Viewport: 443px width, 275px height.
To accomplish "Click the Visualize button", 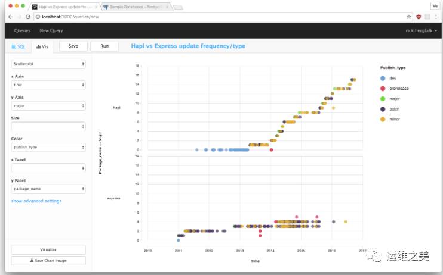I will click(x=48, y=249).
